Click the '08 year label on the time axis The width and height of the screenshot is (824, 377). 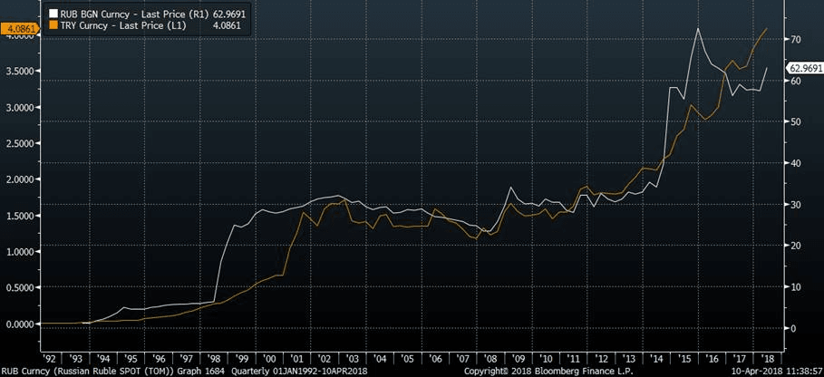coord(489,358)
